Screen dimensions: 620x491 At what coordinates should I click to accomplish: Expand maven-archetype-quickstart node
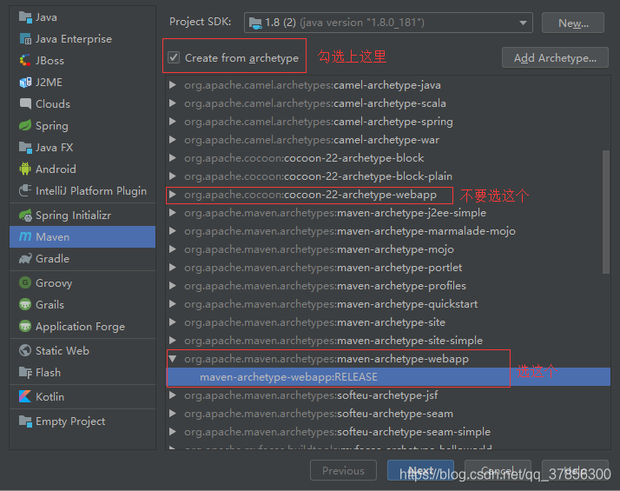click(x=173, y=304)
